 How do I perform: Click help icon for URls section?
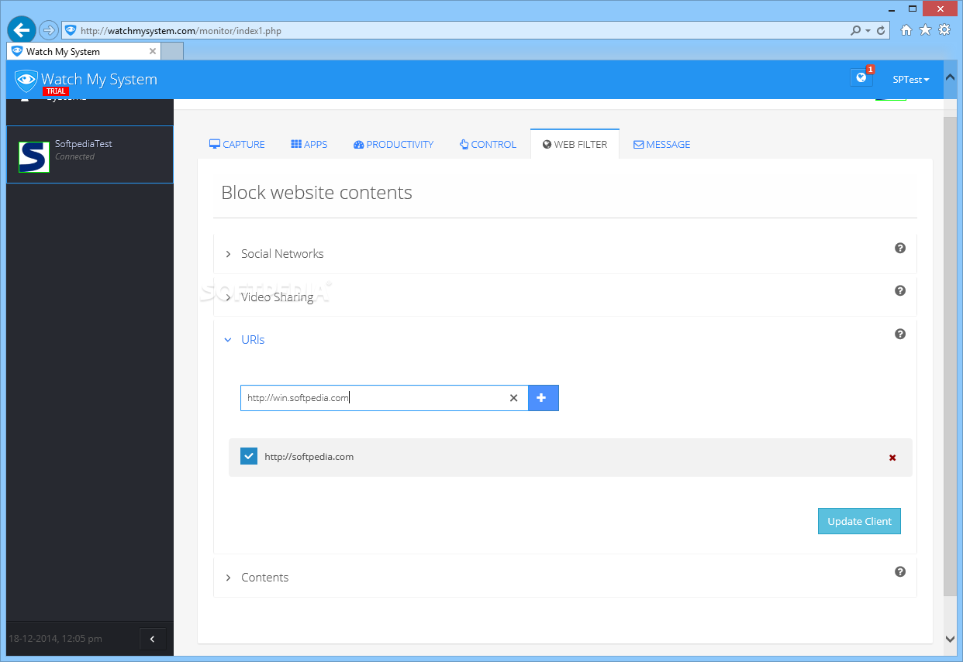900,334
